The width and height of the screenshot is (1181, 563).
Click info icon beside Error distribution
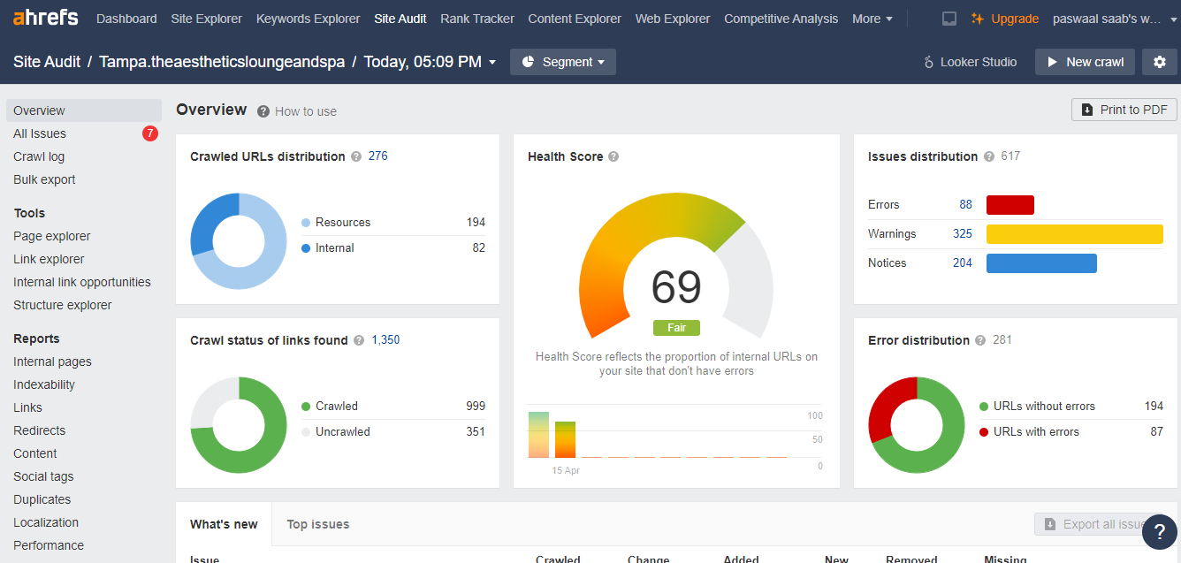tap(980, 340)
